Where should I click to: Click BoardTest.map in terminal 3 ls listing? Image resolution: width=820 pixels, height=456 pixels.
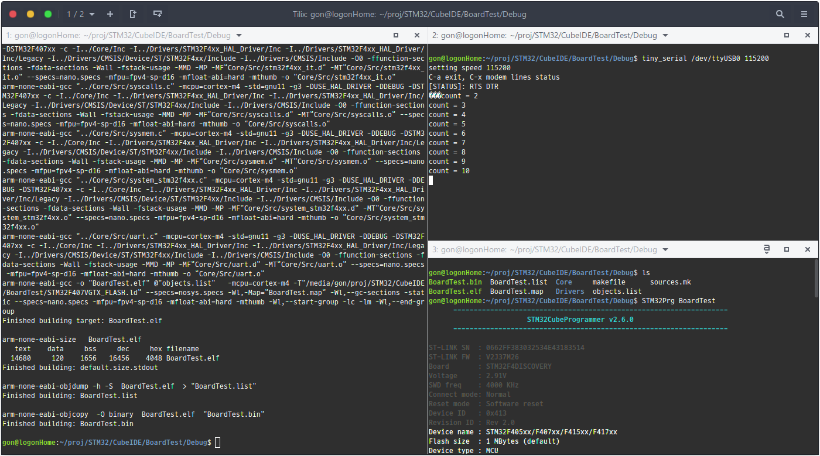click(517, 292)
